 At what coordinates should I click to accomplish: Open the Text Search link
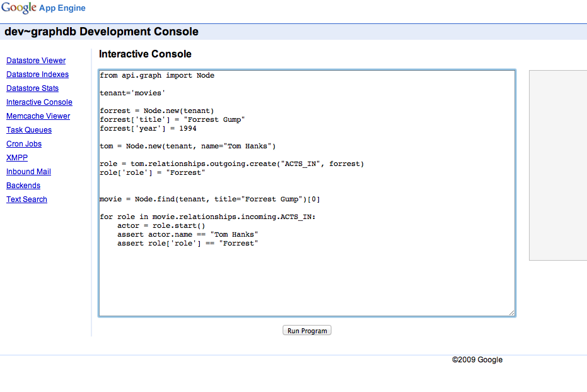(26, 199)
